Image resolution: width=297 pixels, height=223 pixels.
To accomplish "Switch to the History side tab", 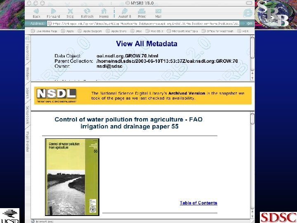I will pos(28,74).
